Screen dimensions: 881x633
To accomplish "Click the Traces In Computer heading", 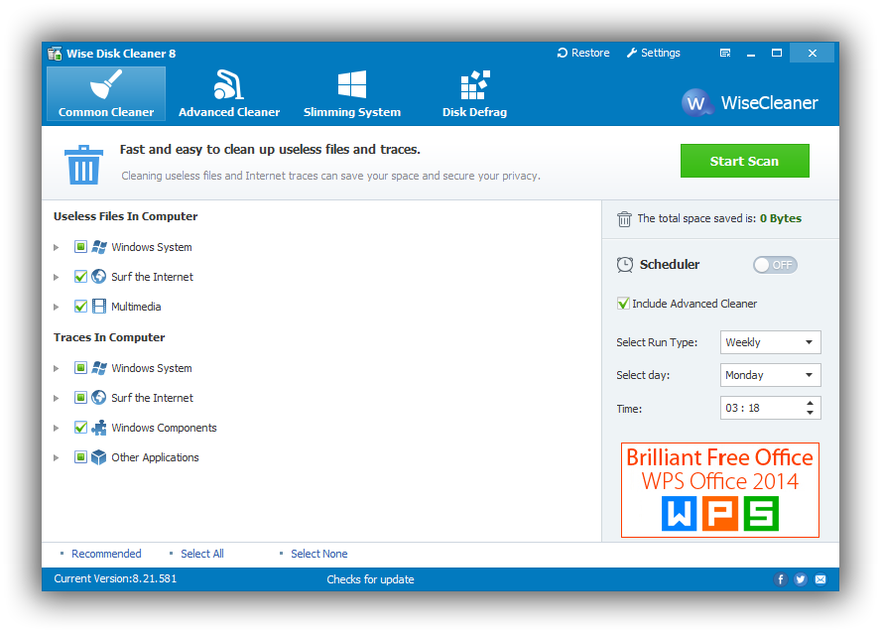I will coord(109,337).
